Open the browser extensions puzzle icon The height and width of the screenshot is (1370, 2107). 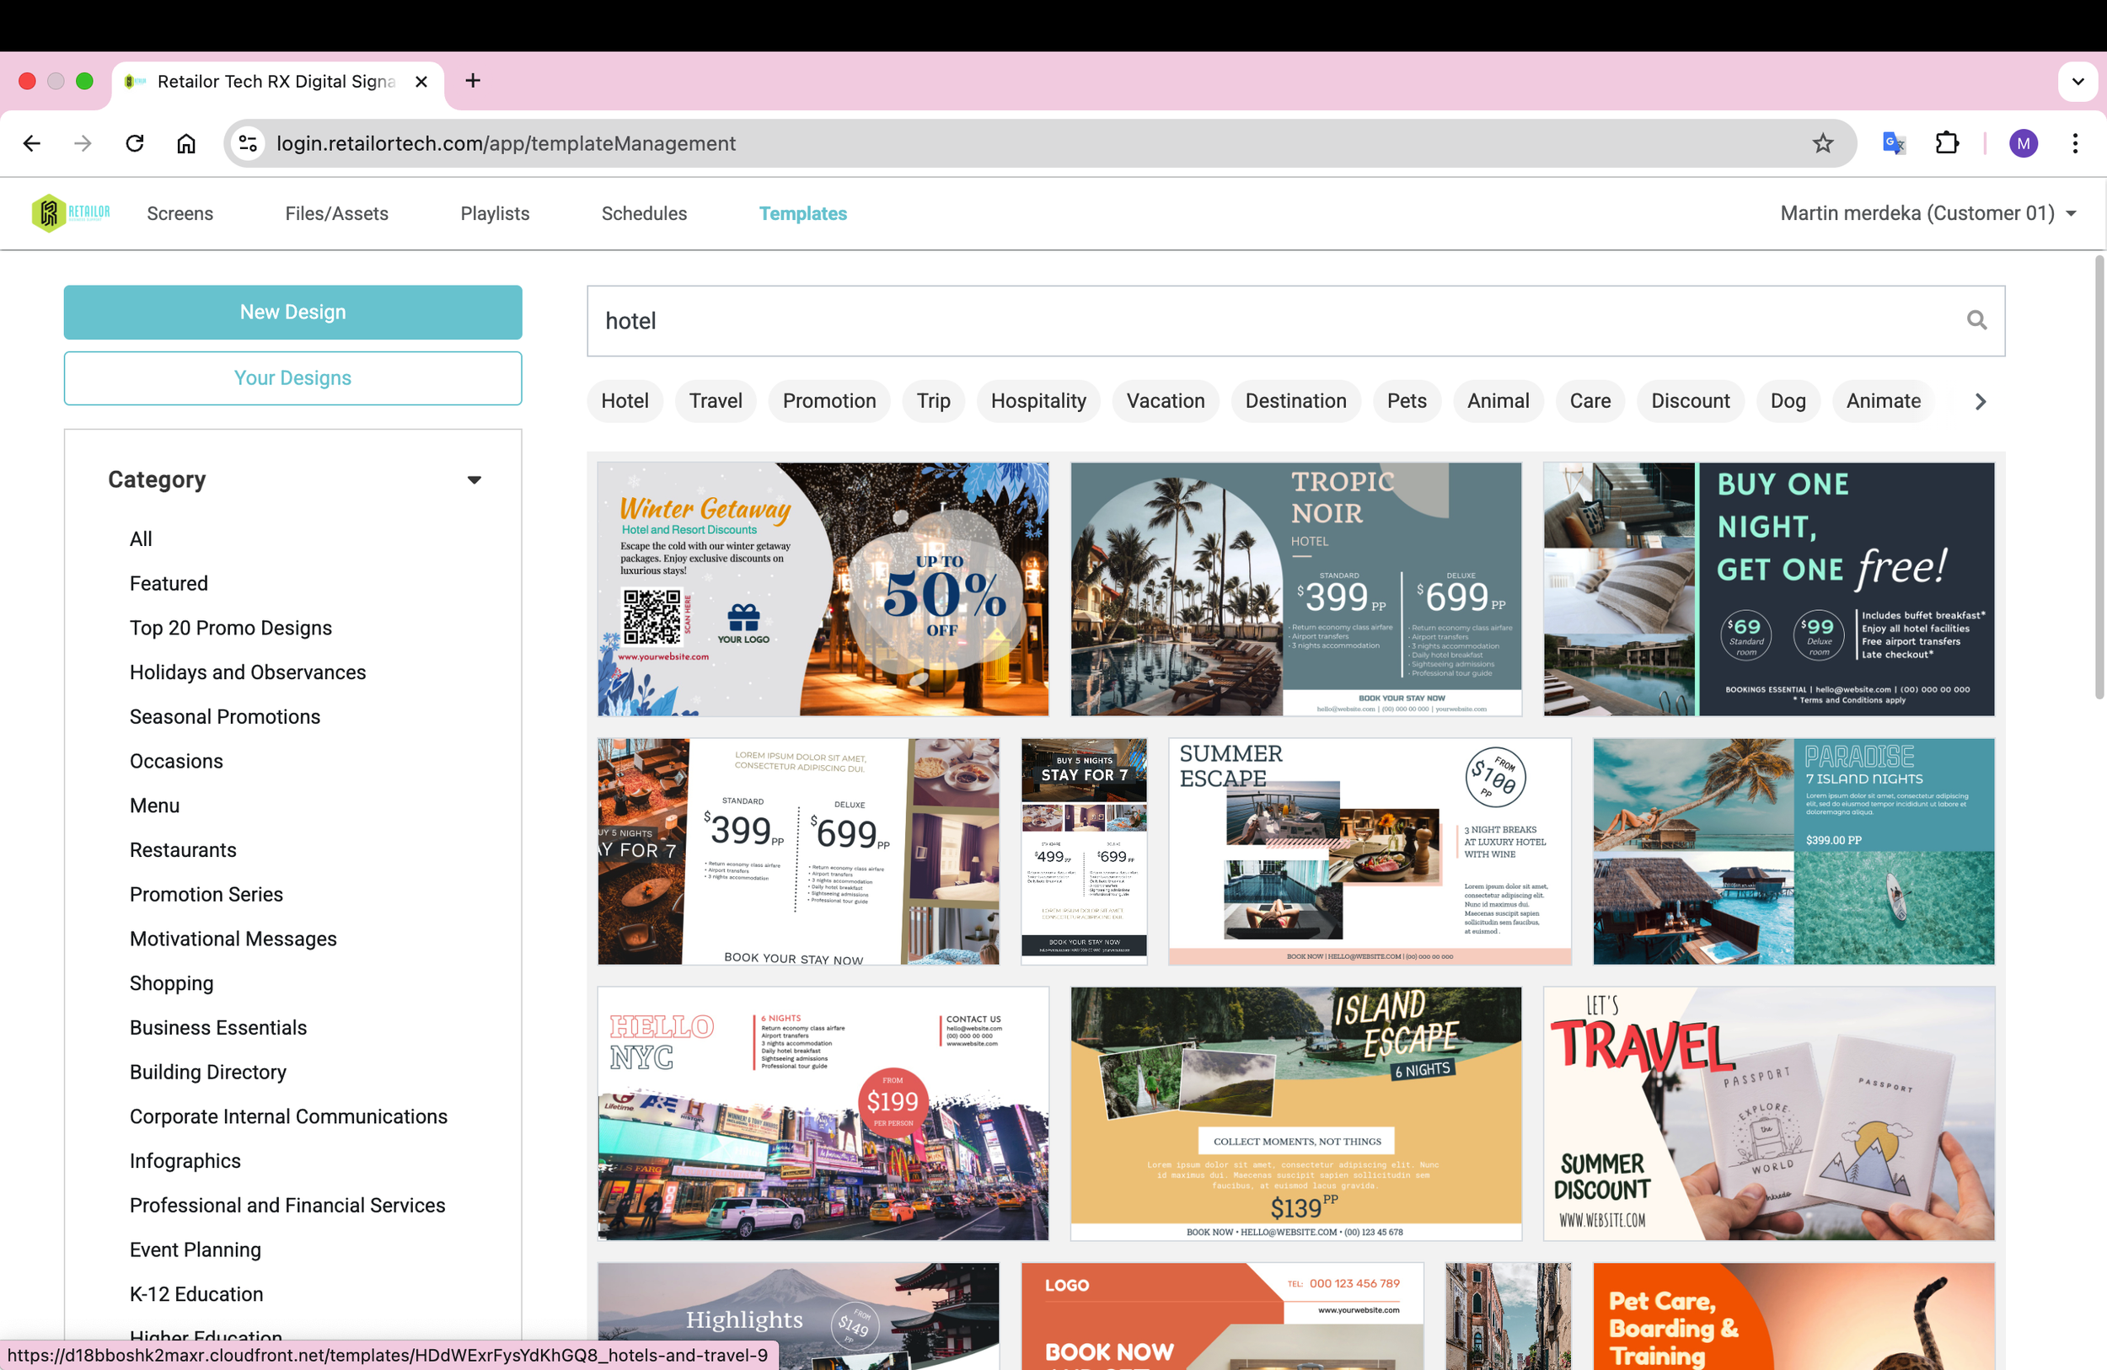(x=1947, y=143)
